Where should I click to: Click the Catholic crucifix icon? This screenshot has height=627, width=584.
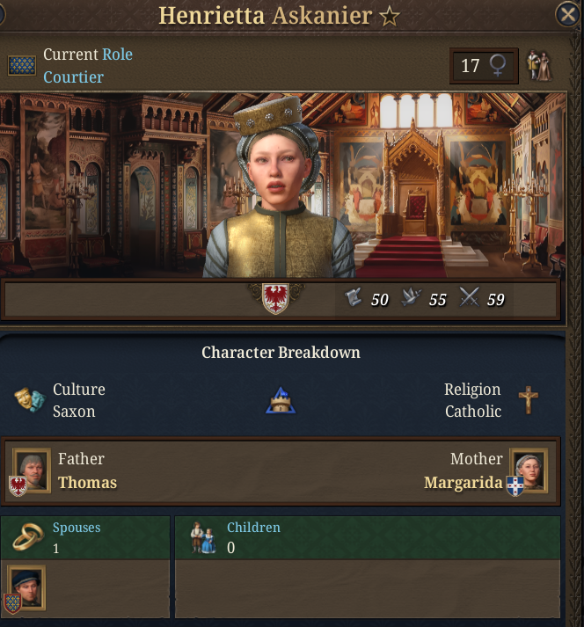click(529, 400)
